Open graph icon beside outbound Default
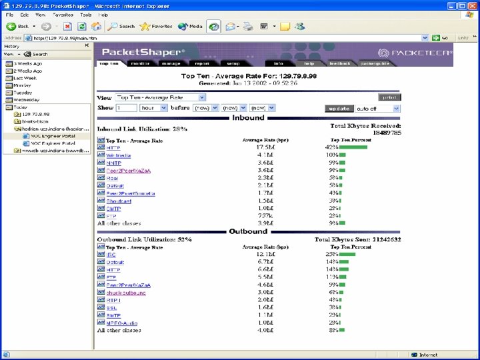Screen dimensions: 480x360 coord(101,262)
